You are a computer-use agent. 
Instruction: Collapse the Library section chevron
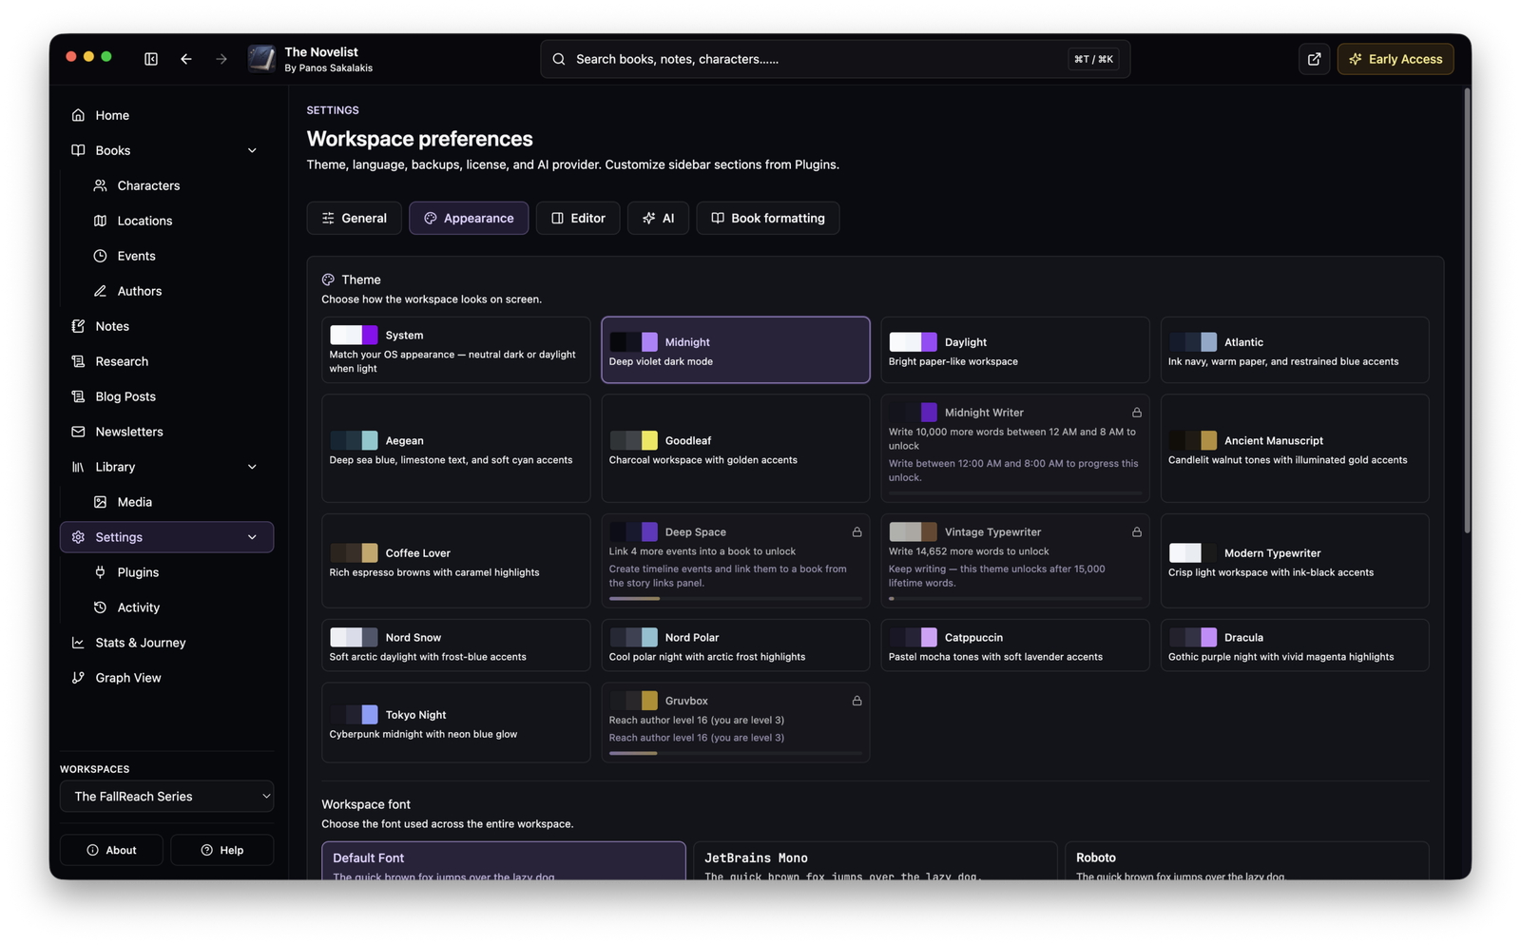point(252,467)
